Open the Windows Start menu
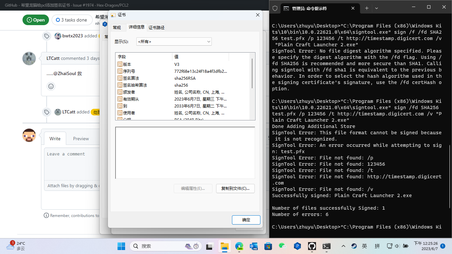The height and width of the screenshot is (254, 452). [x=121, y=246]
